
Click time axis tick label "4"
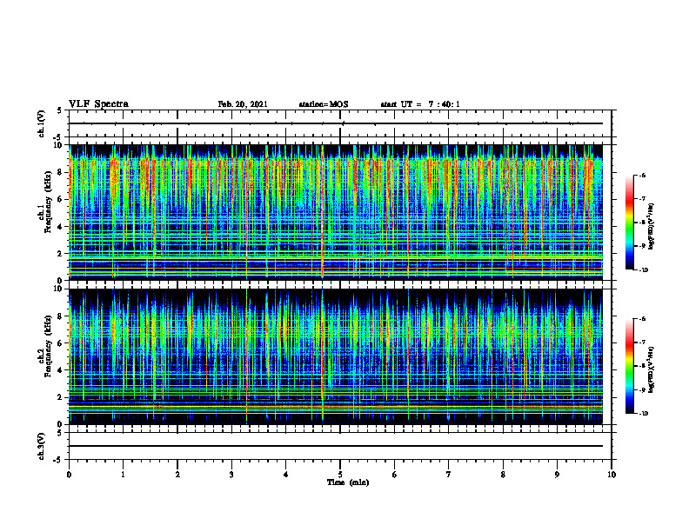click(286, 475)
